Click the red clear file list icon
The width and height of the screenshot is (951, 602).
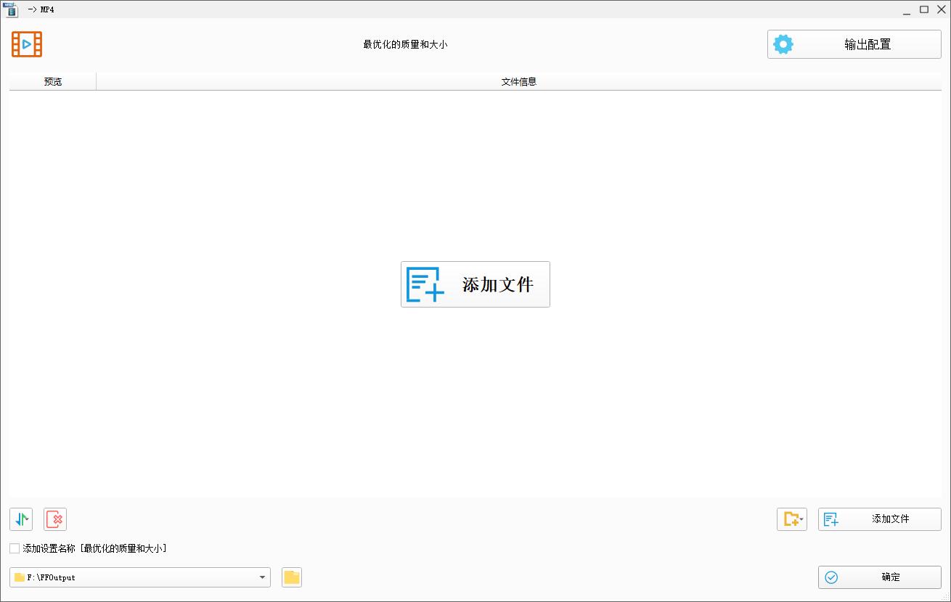54,519
